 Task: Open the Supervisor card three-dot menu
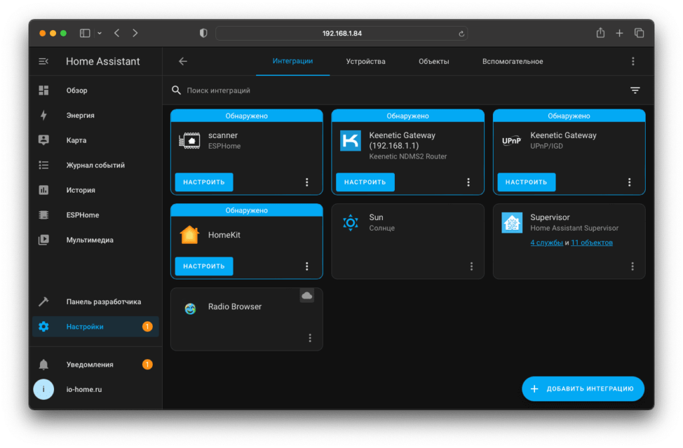point(632,266)
